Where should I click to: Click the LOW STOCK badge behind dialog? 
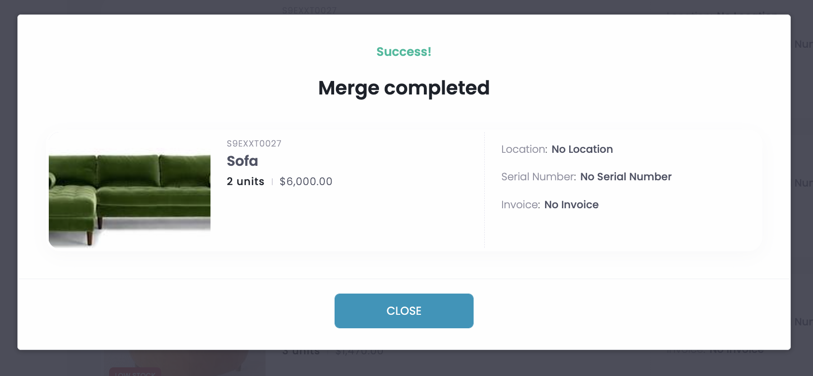click(x=135, y=373)
